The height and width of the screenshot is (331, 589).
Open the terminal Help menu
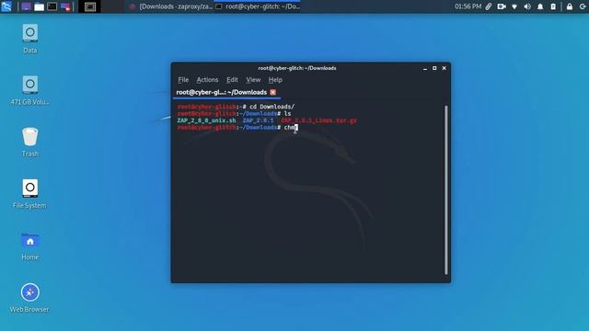tap(275, 80)
